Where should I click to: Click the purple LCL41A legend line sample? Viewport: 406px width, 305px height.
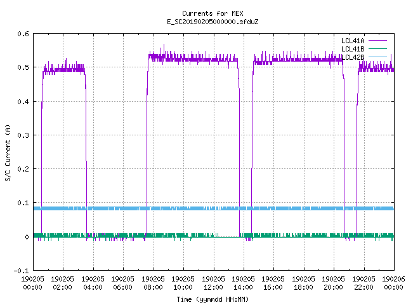[377, 41]
